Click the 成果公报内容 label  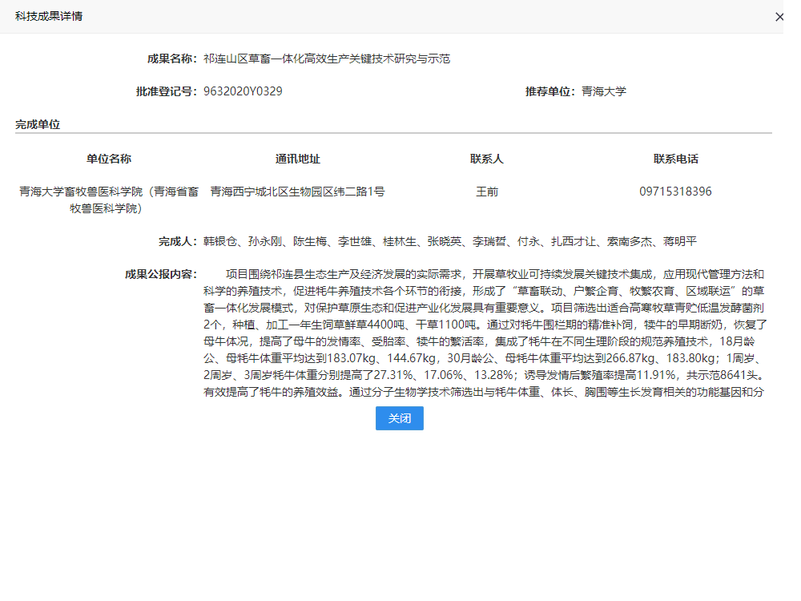coord(160,274)
